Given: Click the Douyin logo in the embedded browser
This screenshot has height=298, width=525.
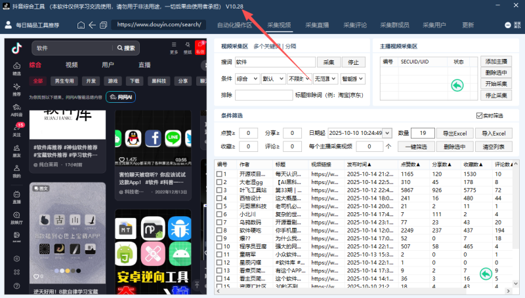Looking at the screenshot, I should tap(16, 48).
